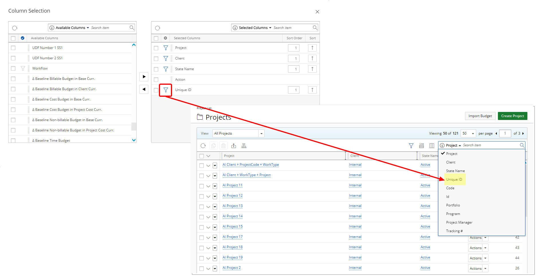538x278 pixels.
Task: Open hierarchy view icon in Projects toolbar
Action: [244, 146]
